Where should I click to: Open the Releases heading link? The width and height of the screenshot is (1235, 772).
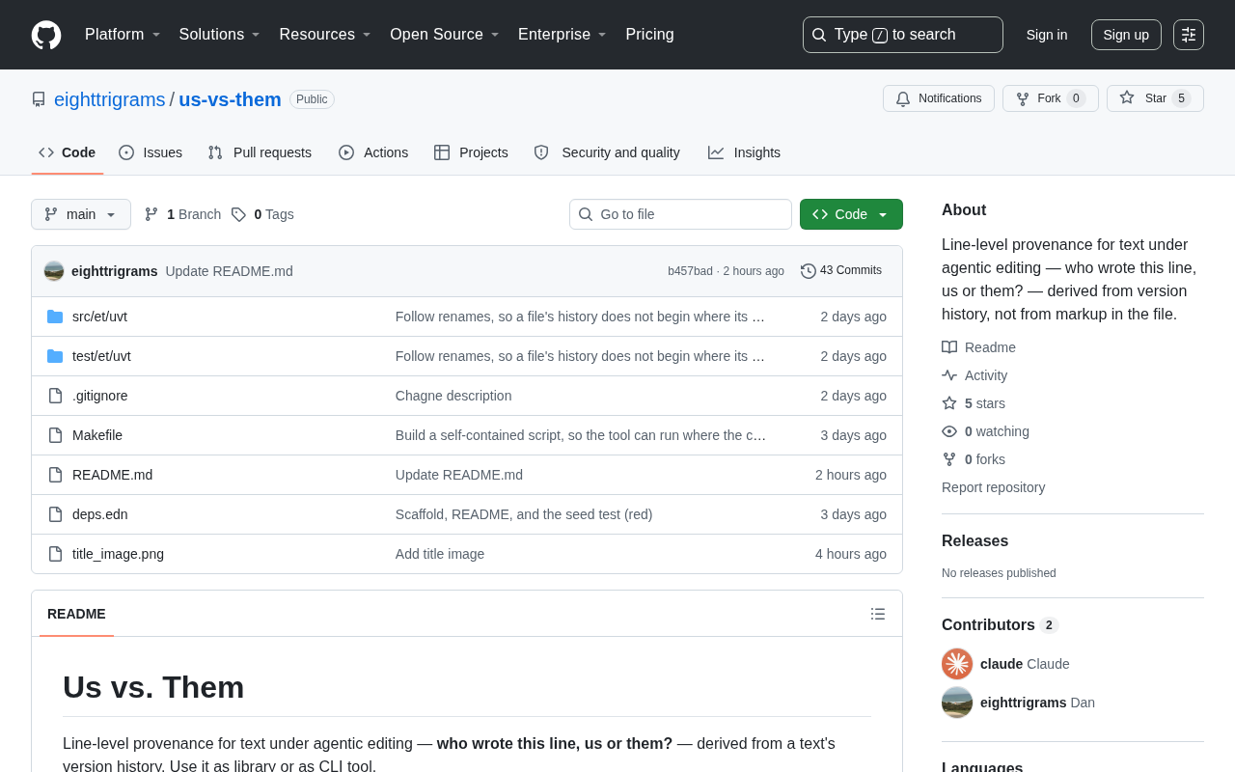pos(974,541)
